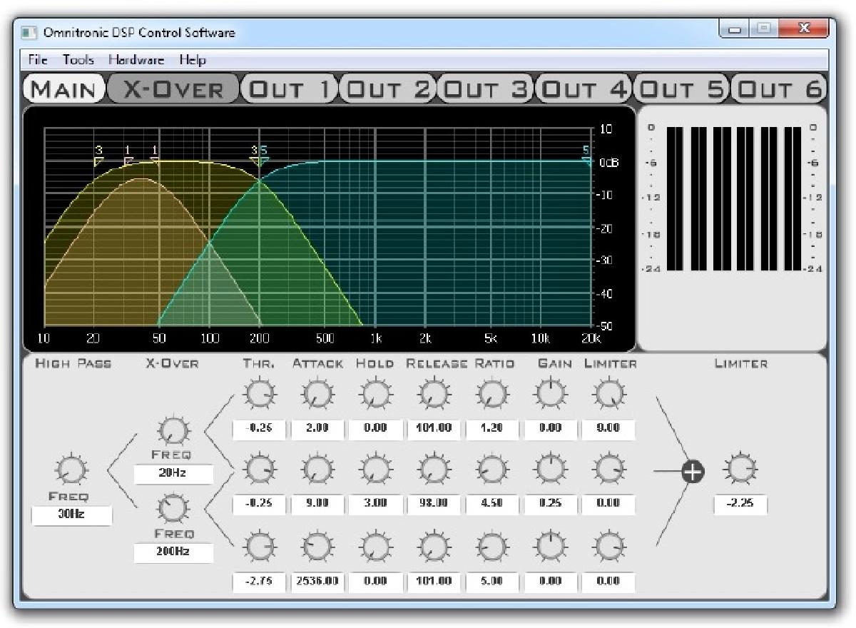Open the Out 1 tab
The height and width of the screenshot is (628, 856).
(289, 89)
